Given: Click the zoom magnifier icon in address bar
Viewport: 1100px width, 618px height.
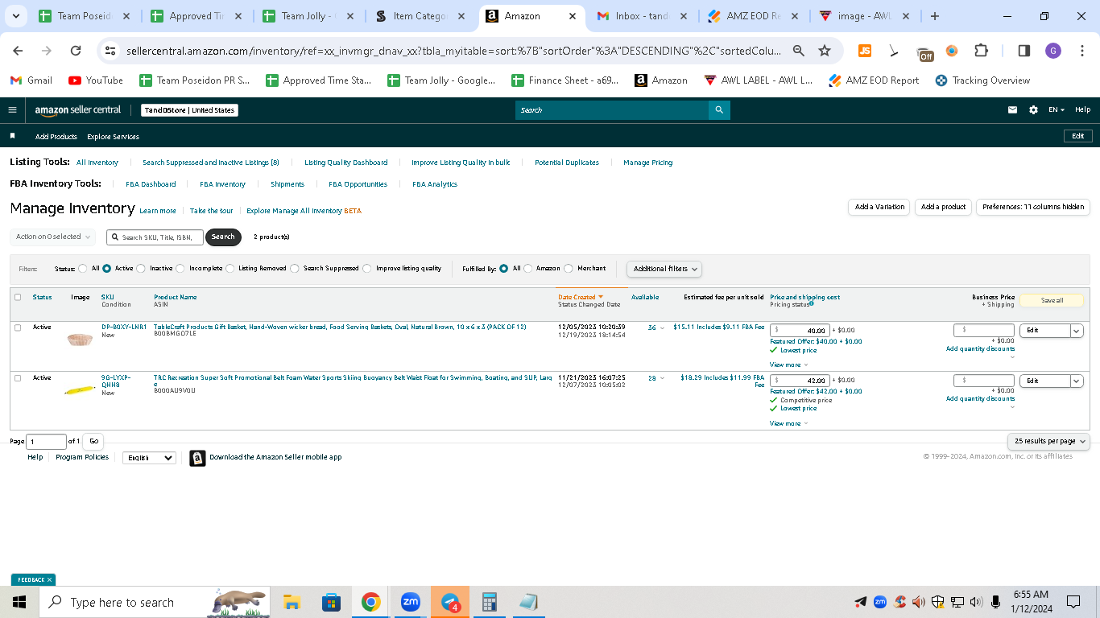Looking at the screenshot, I should (x=799, y=51).
